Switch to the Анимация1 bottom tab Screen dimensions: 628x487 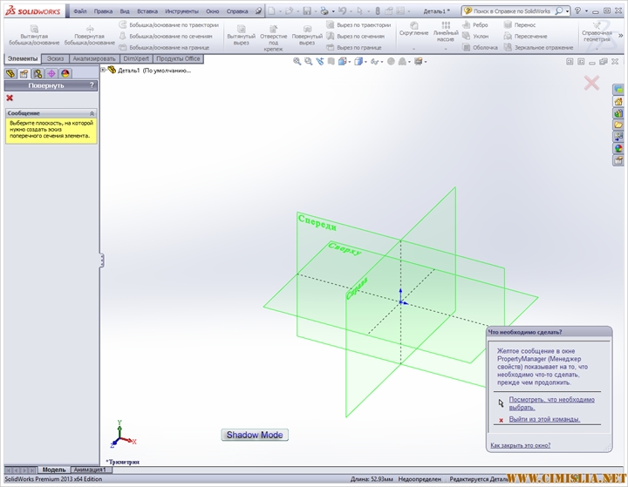[91, 470]
